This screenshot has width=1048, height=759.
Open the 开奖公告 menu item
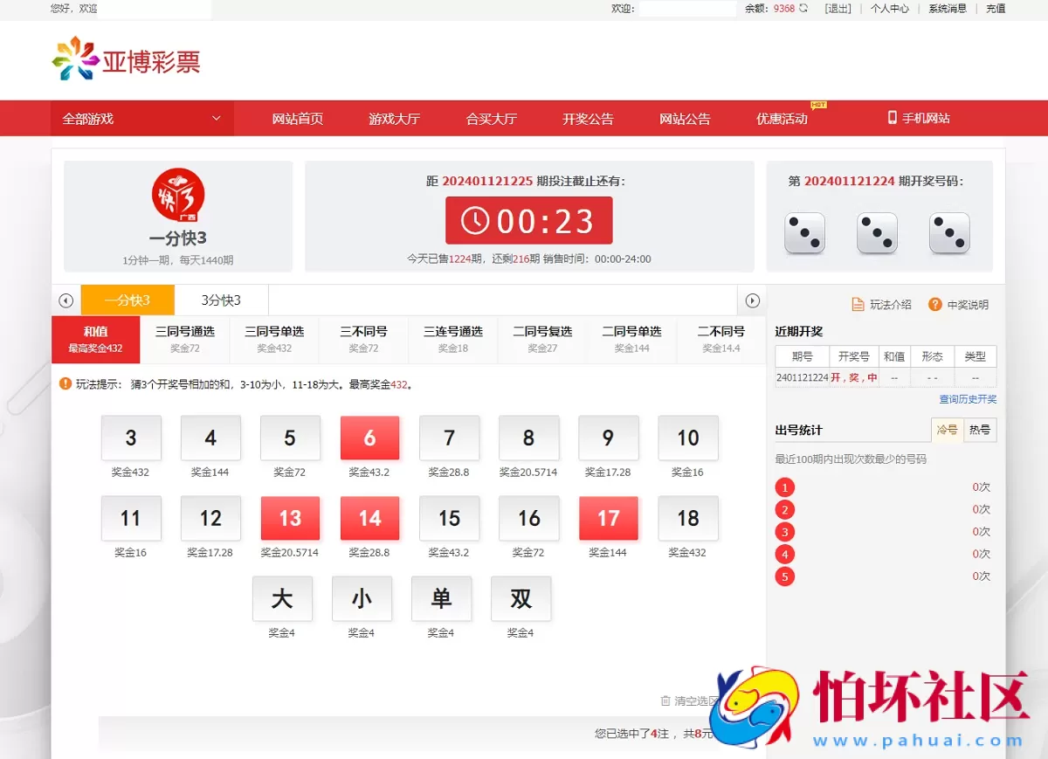click(x=588, y=117)
